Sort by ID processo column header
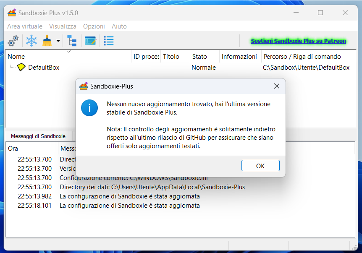Viewport: 362px width, 253px height. click(146, 57)
